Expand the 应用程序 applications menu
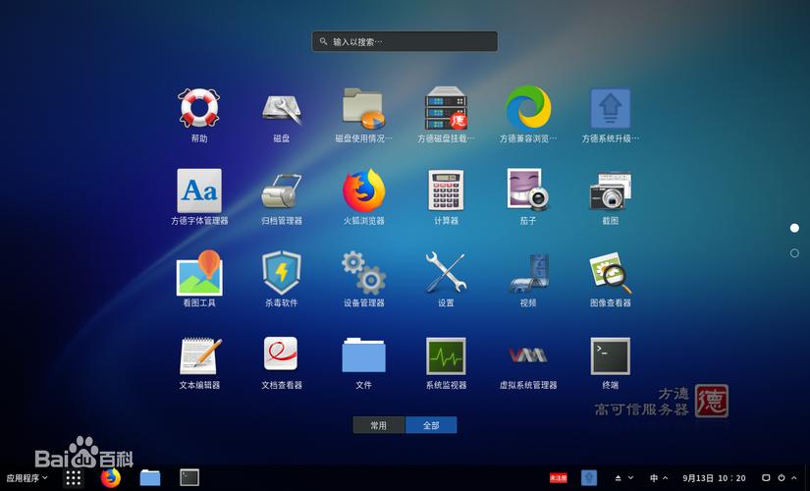 [25, 478]
